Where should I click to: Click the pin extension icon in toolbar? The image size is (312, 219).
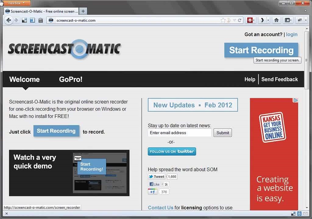click(x=300, y=20)
